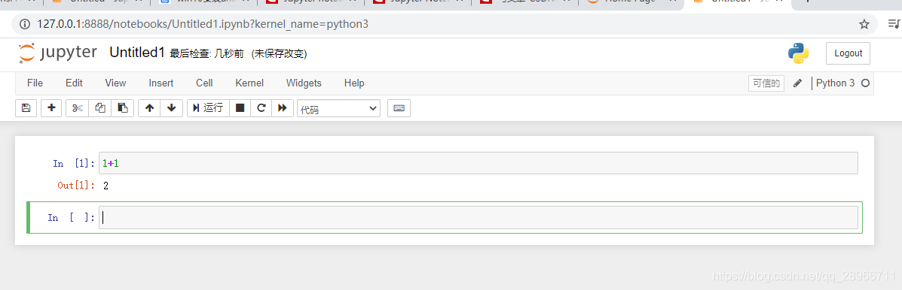This screenshot has width=902, height=290.
Task: Move selected cell up arrow
Action: click(x=149, y=107)
